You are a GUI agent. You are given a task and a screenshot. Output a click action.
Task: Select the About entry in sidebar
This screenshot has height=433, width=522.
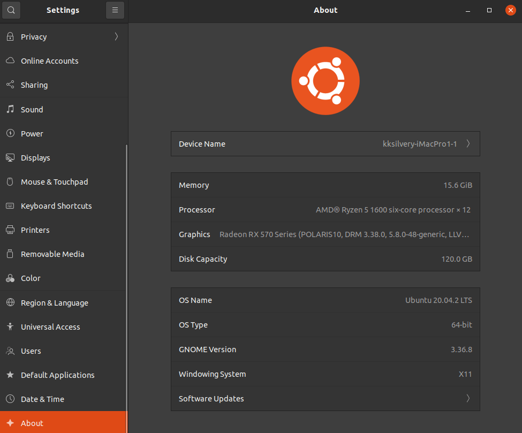click(x=64, y=422)
